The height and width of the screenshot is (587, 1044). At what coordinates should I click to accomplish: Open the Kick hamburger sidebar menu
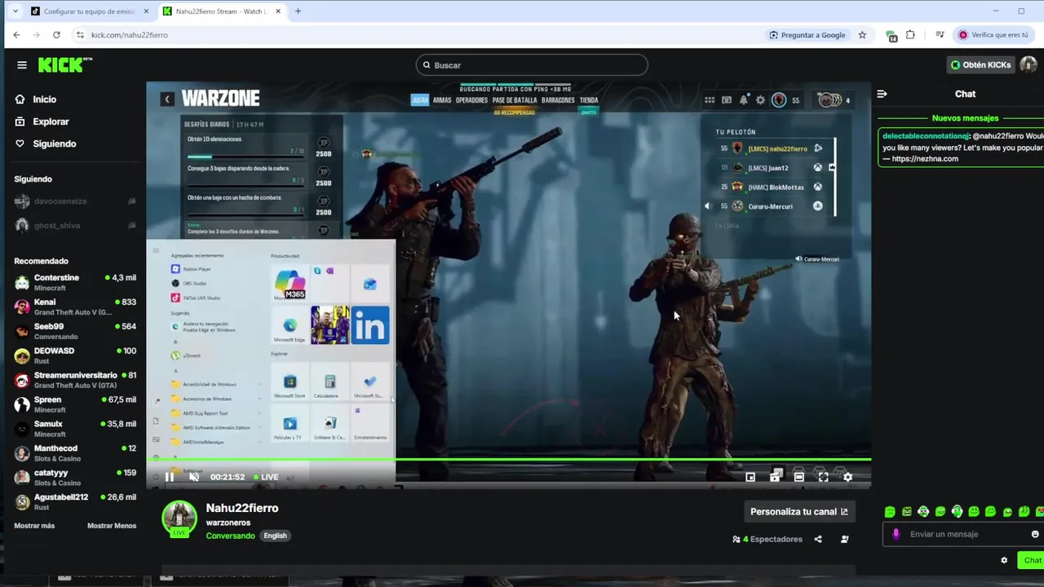click(x=22, y=65)
